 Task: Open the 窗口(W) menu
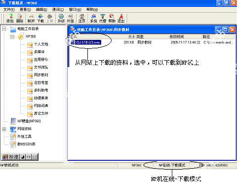click(75, 10)
